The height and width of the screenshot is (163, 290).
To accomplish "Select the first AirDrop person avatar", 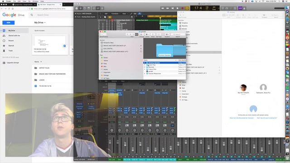I will click(243, 87).
